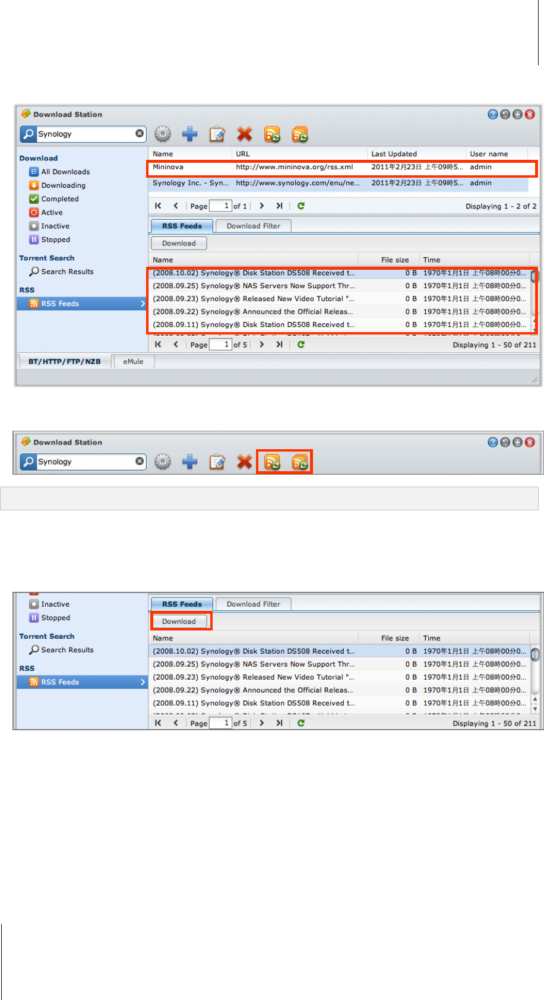Click the blue plus Add icon in top screenshot
The height and width of the screenshot is (1000, 544).
(x=190, y=134)
